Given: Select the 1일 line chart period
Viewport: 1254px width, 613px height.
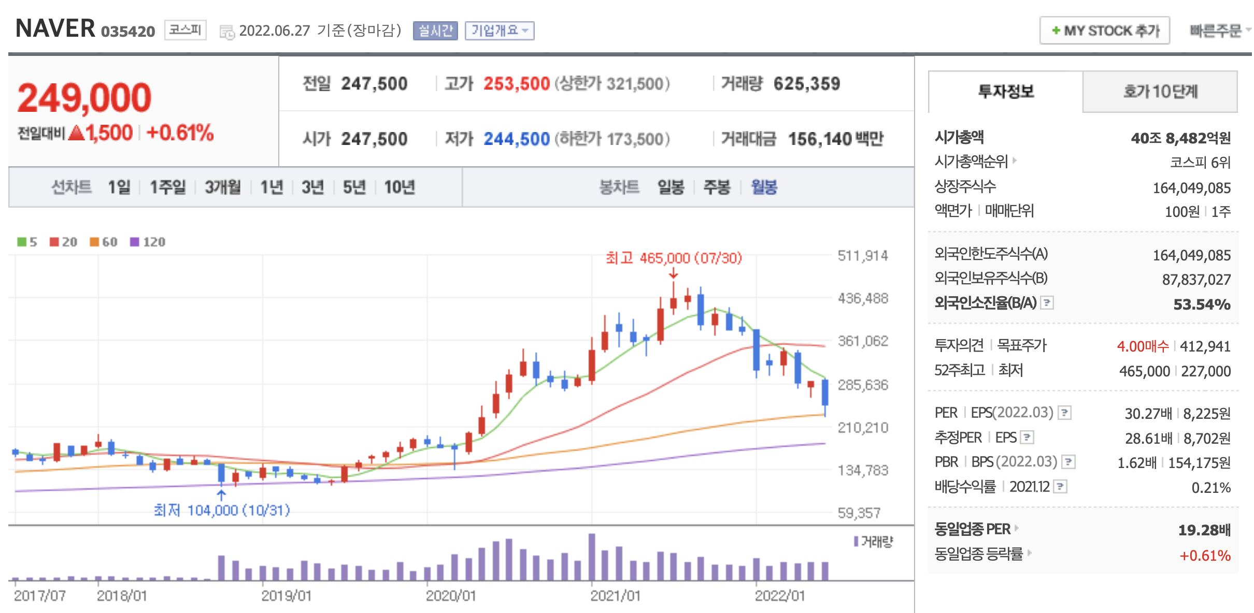Looking at the screenshot, I should [119, 187].
